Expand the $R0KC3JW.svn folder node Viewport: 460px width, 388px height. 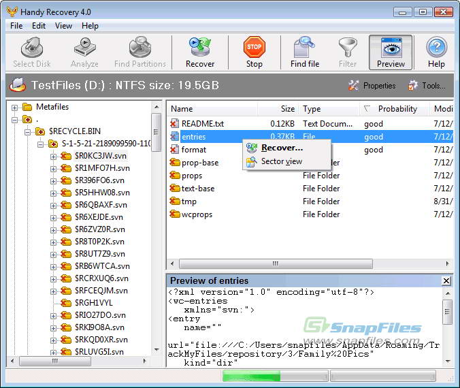click(x=53, y=157)
